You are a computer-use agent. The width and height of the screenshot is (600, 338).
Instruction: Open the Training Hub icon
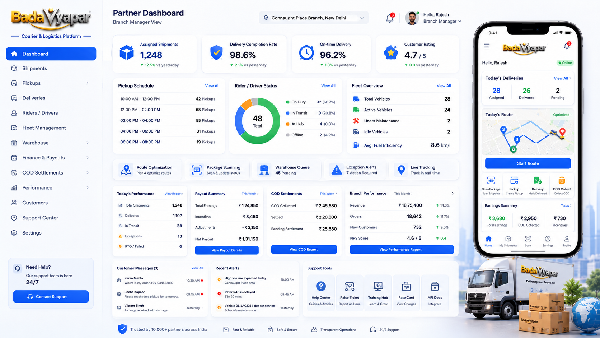(x=378, y=286)
